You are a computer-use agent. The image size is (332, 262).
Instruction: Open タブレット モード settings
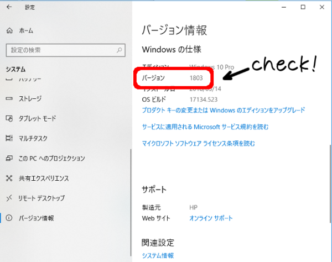coord(37,118)
